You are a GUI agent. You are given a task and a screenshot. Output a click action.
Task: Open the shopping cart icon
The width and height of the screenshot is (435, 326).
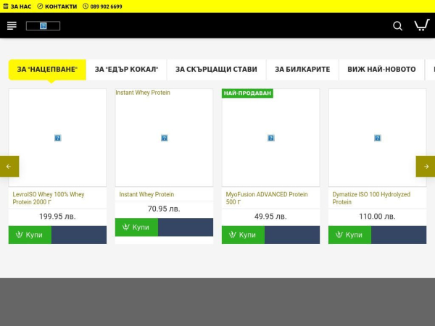tap(422, 25)
